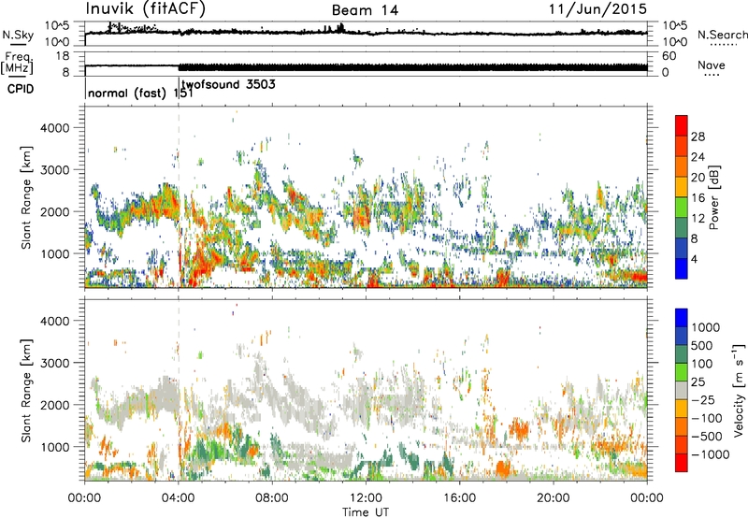Click the dashed 04:00 CPID change line in velocity panel
Screen dimensions: 748x518
179,390
